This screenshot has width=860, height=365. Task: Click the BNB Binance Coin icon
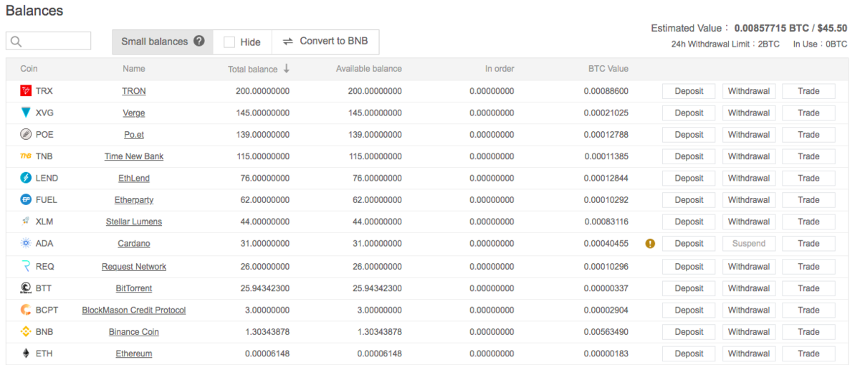click(26, 332)
